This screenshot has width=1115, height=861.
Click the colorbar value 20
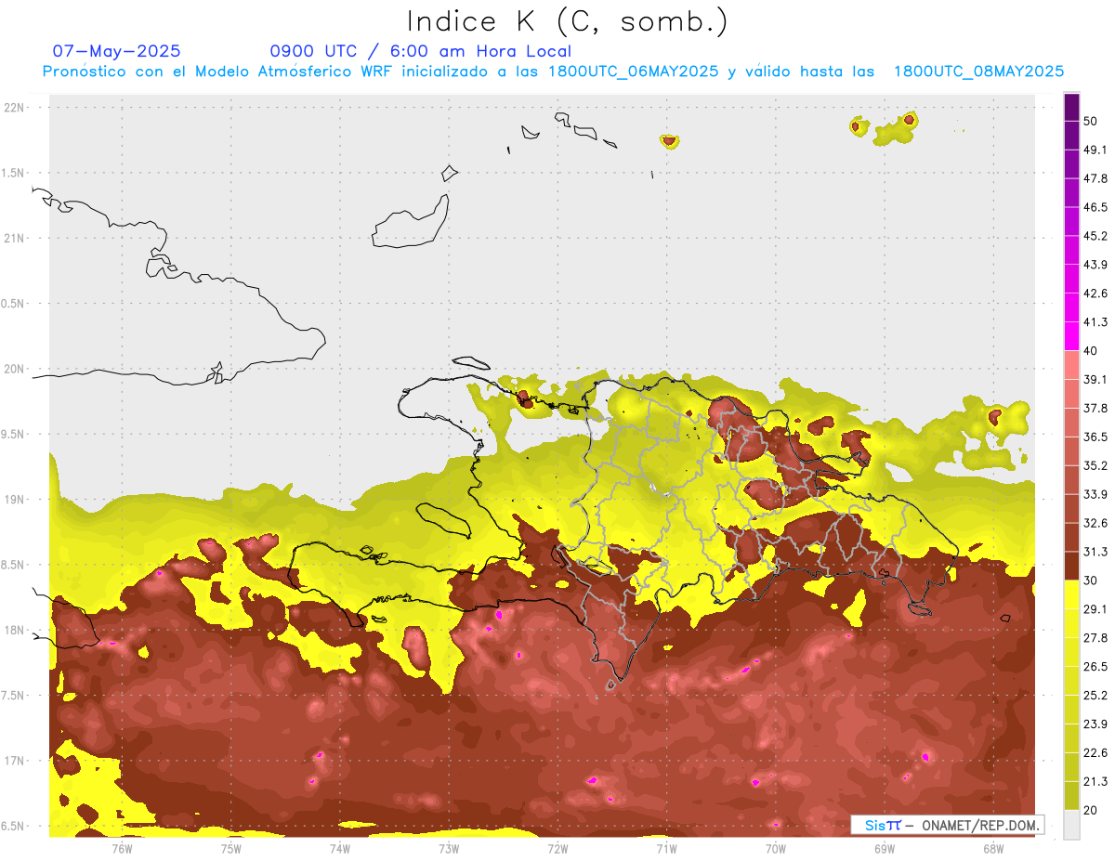pyautogui.click(x=1091, y=811)
